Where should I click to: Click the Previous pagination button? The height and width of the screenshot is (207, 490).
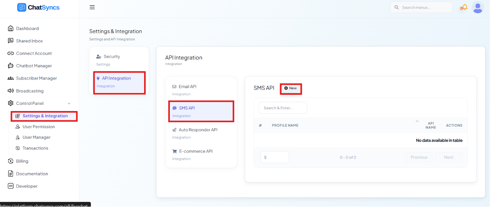419,157
